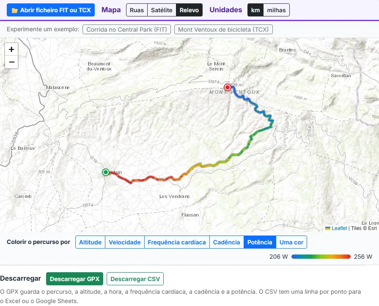This screenshot has height=306, width=379.
Task: Switch map style to Ruas
Action: pos(137,10)
